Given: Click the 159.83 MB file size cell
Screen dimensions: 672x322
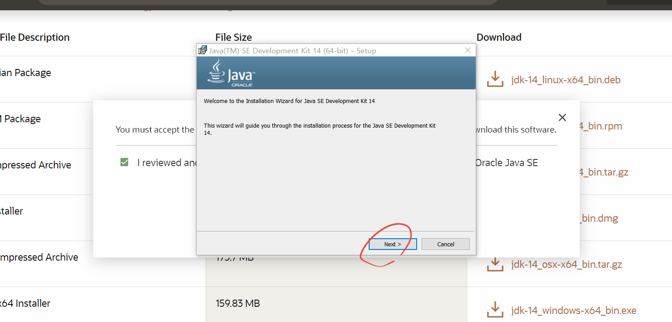Looking at the screenshot, I should click(x=238, y=303).
